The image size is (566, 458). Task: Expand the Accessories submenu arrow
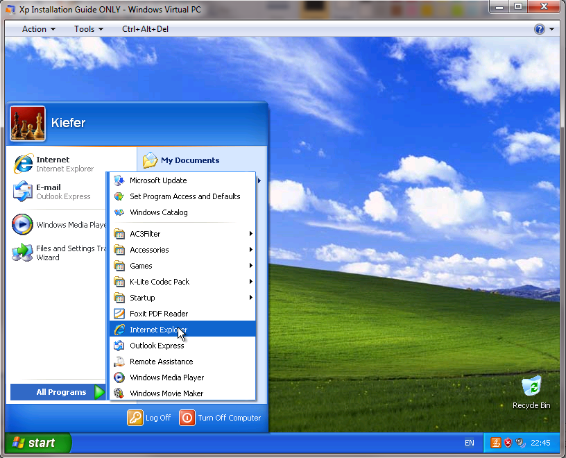[251, 250]
